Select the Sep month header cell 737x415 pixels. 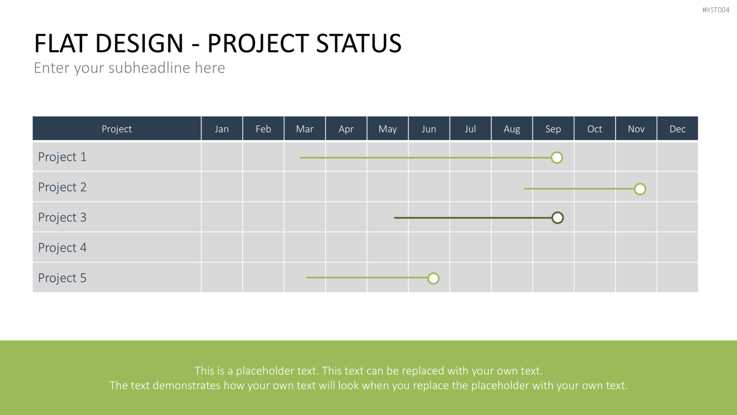pyautogui.click(x=553, y=129)
